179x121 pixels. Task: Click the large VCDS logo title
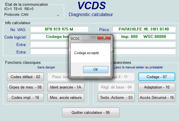coord(92,5)
